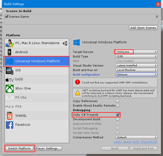Select Universal Windows Platform in the list

[37, 61]
